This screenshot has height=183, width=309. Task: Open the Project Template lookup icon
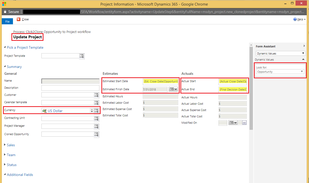pos(82,56)
